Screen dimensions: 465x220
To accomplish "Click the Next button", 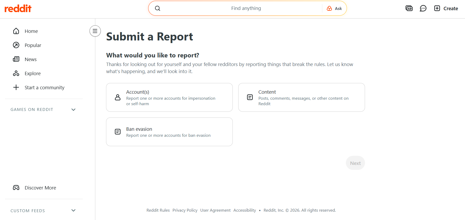I will pos(355,163).
